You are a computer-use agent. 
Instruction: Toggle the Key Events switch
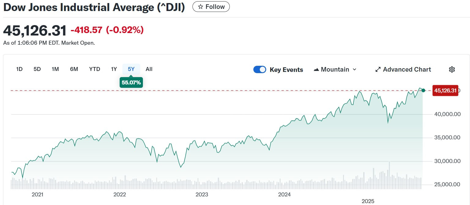260,69
